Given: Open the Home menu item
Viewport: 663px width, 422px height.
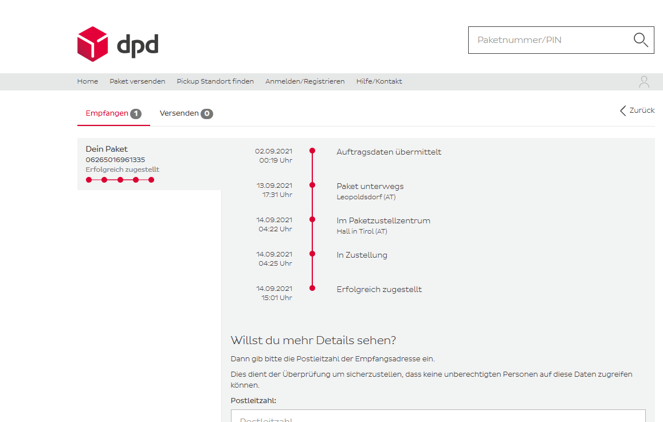Looking at the screenshot, I should [x=88, y=81].
